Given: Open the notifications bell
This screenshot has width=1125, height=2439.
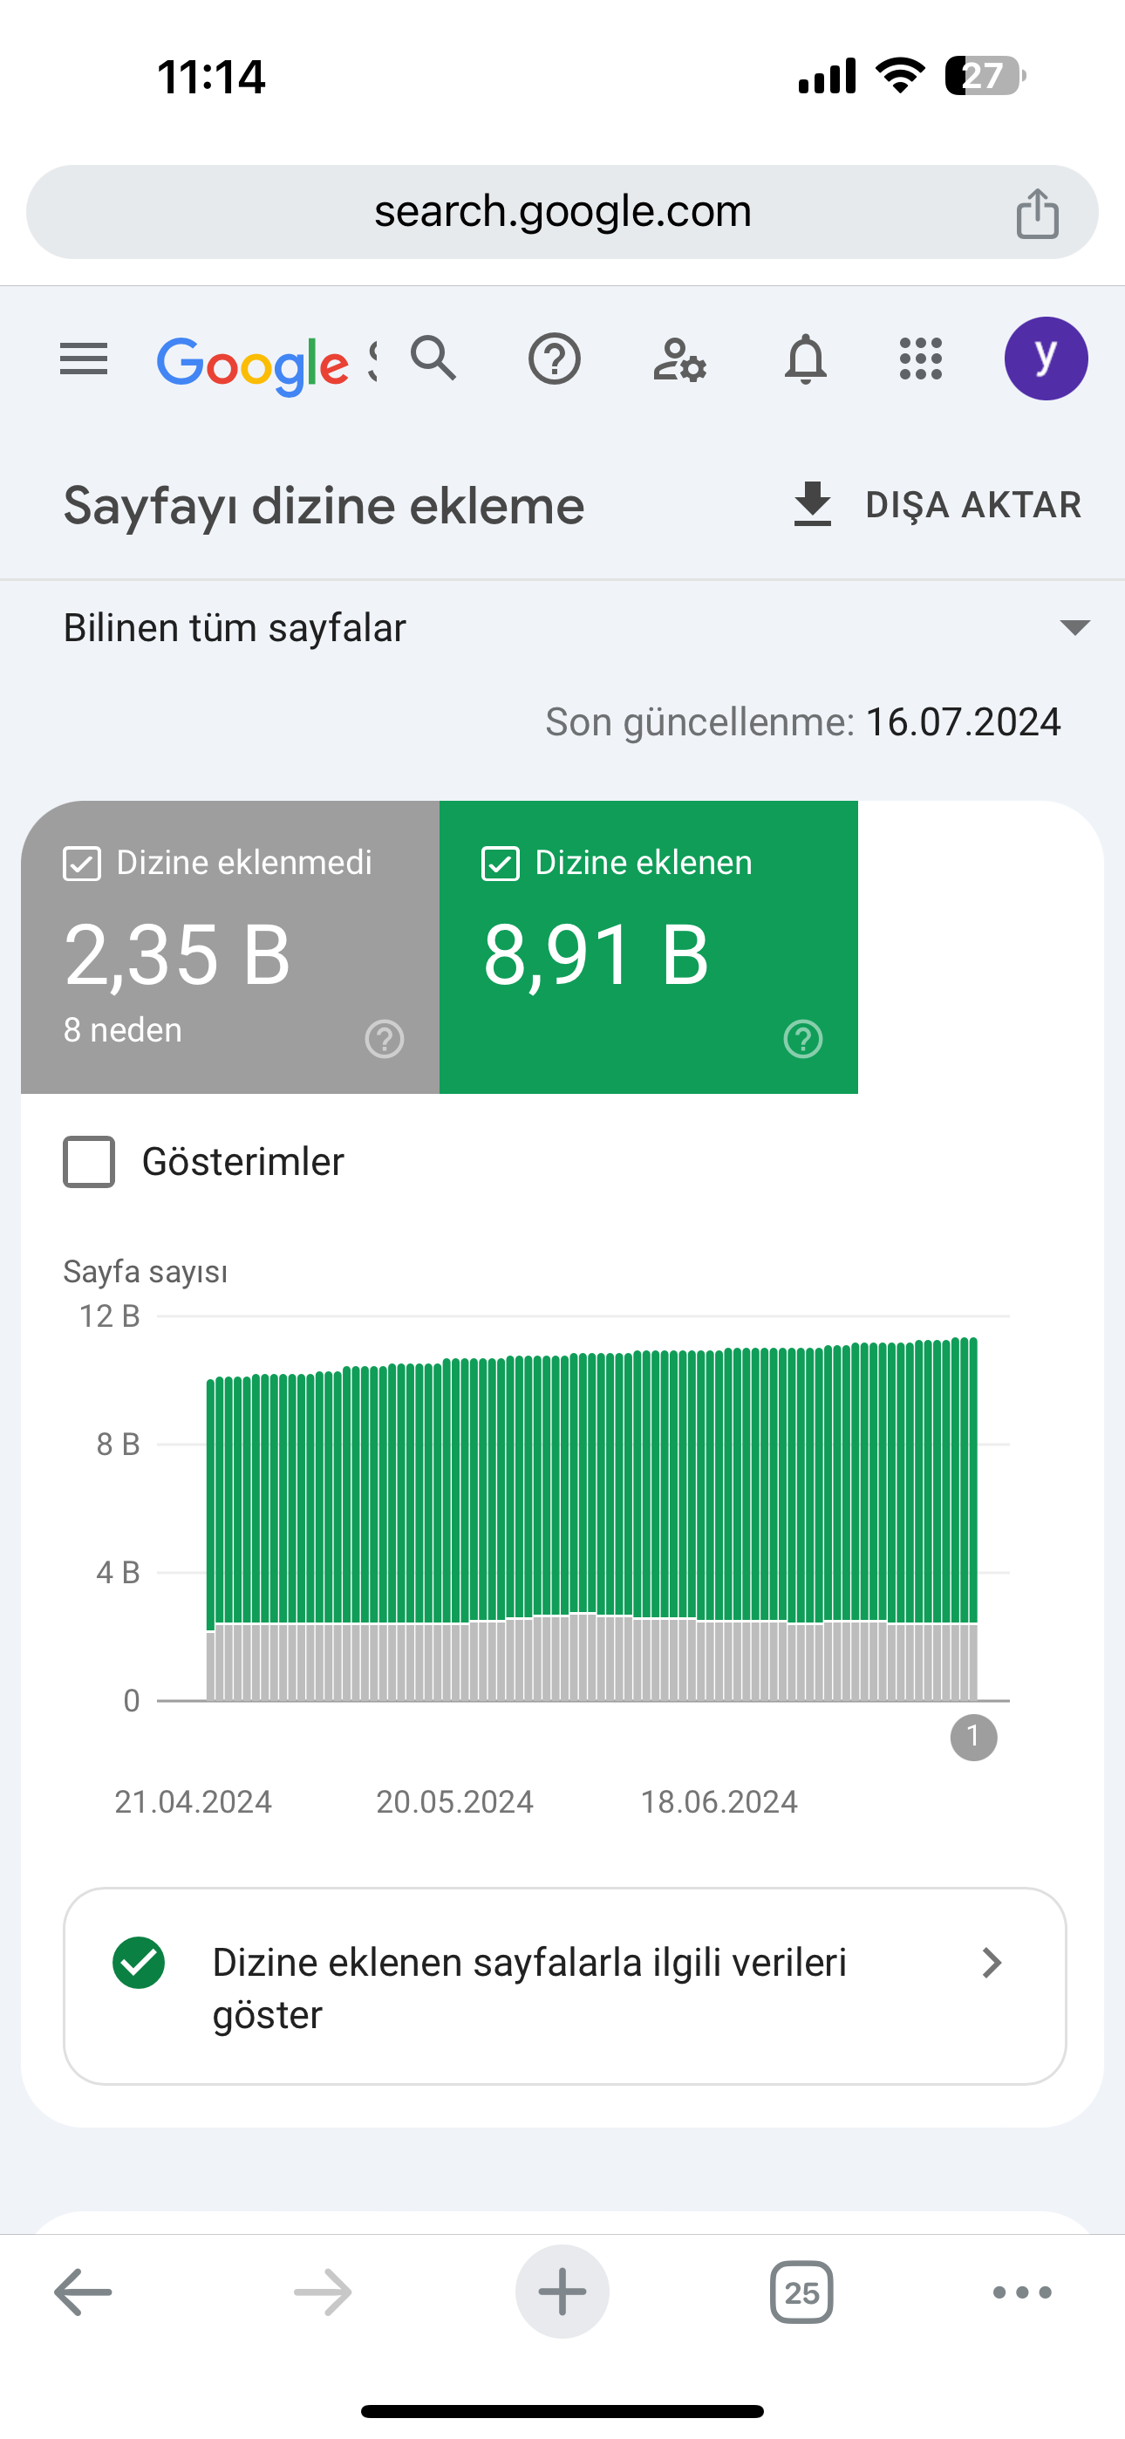Looking at the screenshot, I should 806,359.
